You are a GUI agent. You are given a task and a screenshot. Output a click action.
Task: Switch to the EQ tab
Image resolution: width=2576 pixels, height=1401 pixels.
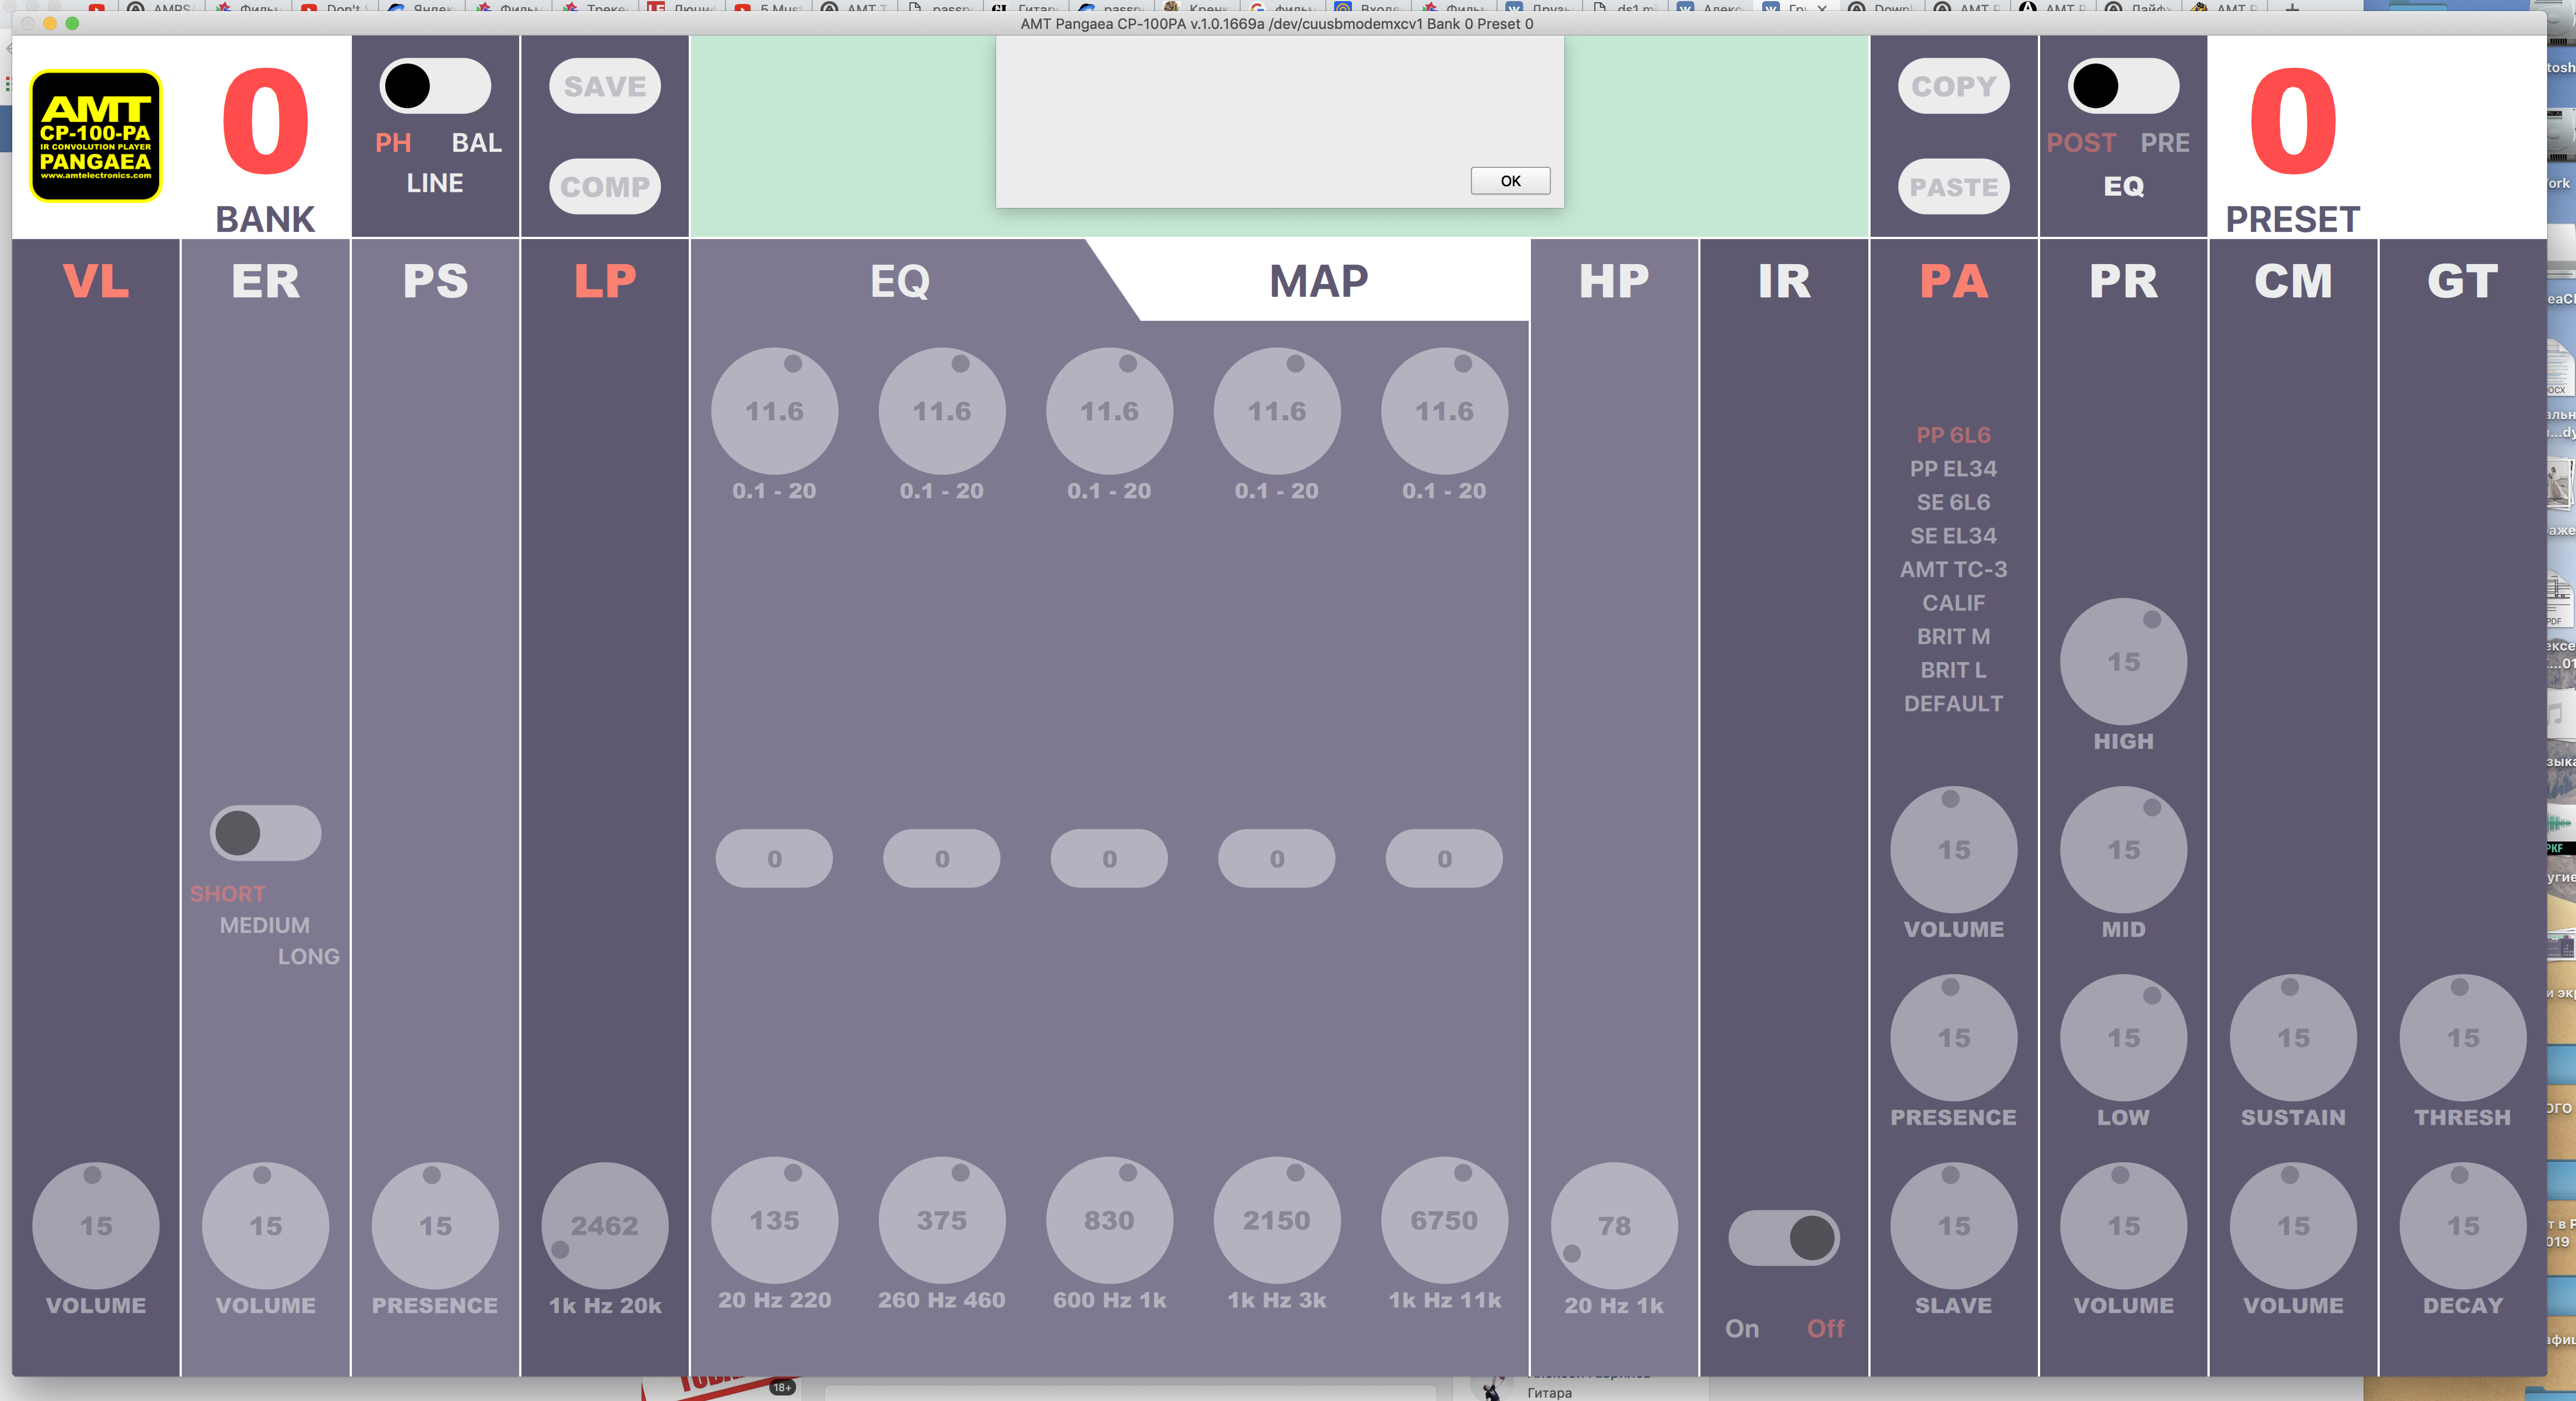(899, 281)
